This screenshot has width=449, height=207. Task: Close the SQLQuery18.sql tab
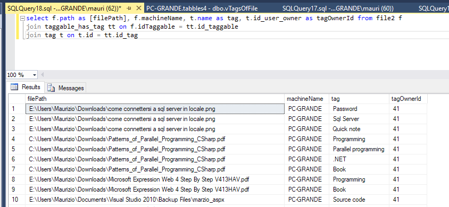139,8
